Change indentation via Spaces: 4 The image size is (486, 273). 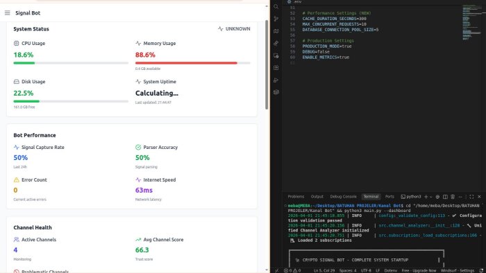point(347,270)
